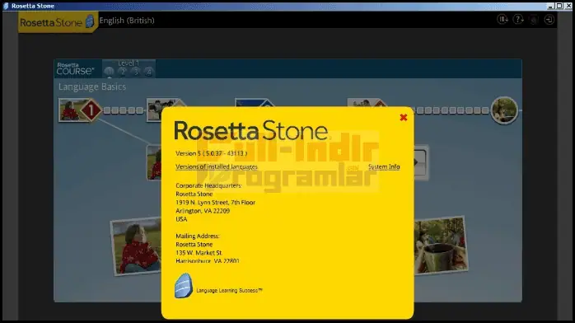Click the Corporate Headquarters heading

point(208,185)
